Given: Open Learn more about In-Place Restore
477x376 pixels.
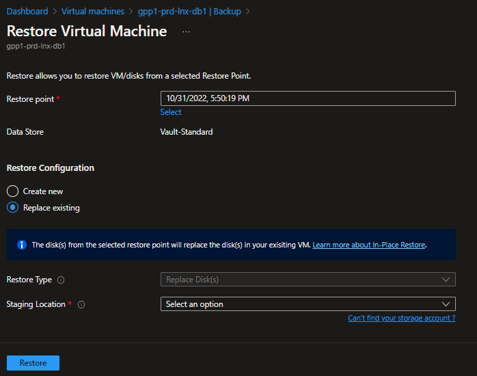Looking at the screenshot, I should tap(369, 245).
